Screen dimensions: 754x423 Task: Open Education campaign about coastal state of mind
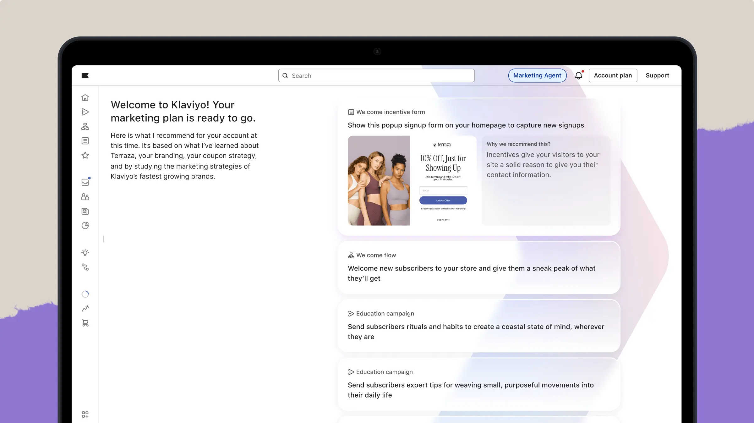coord(479,326)
